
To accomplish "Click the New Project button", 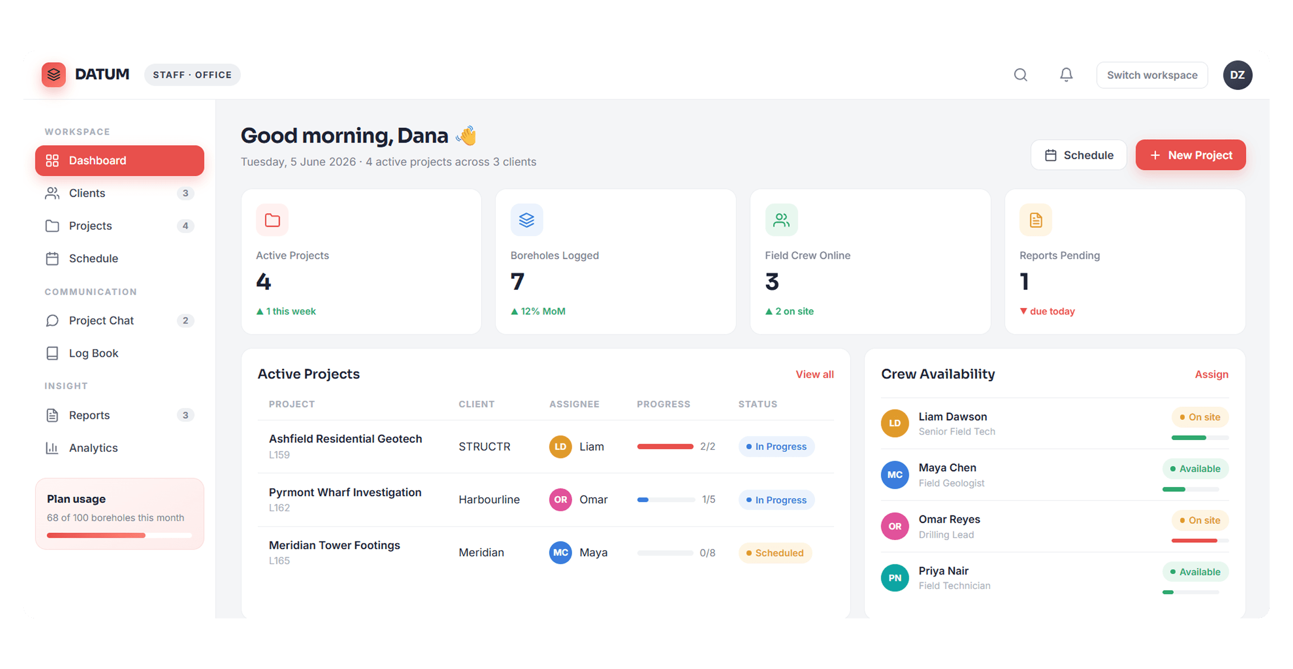I will (1190, 155).
